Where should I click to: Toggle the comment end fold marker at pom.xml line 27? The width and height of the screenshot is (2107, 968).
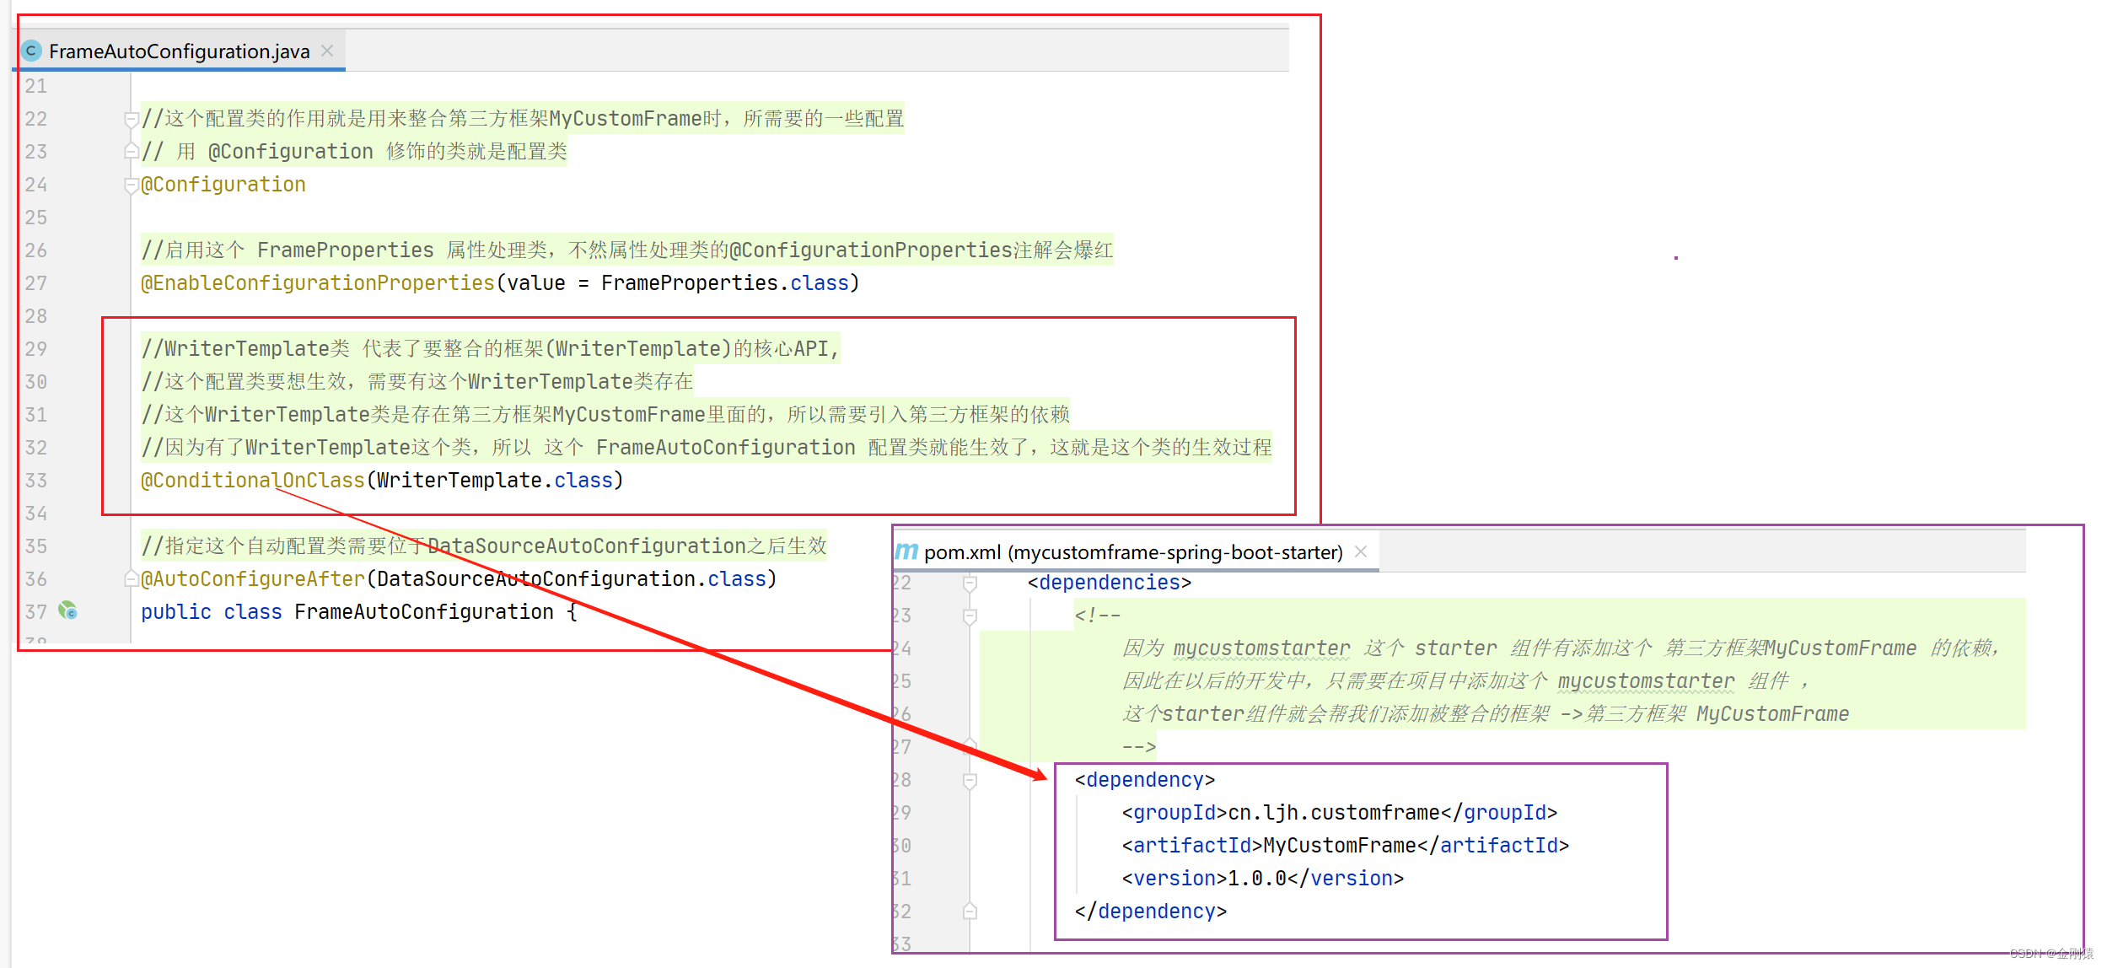[x=970, y=746]
